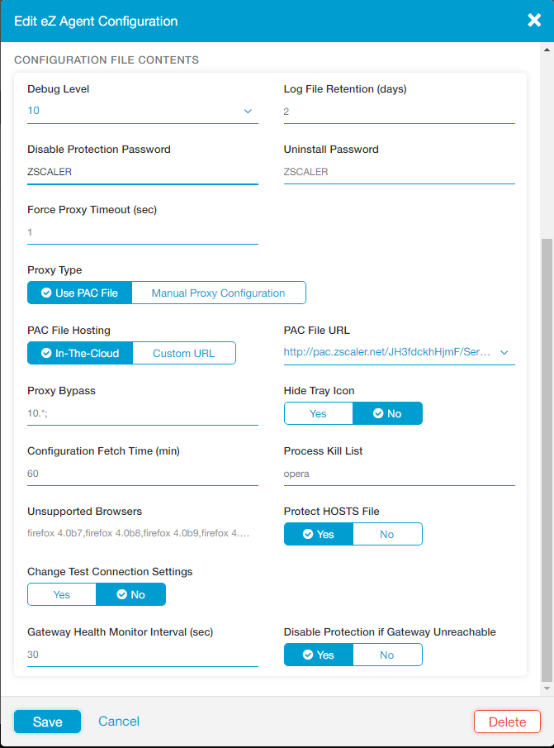The width and height of the screenshot is (554, 748).
Task: Select Use PAC File proxy type
Action: pyautogui.click(x=79, y=293)
